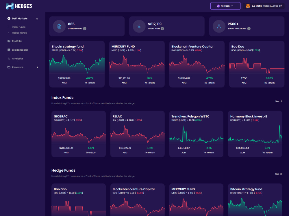Click the Listed Funds help question mark

pyautogui.click(x=85, y=29)
